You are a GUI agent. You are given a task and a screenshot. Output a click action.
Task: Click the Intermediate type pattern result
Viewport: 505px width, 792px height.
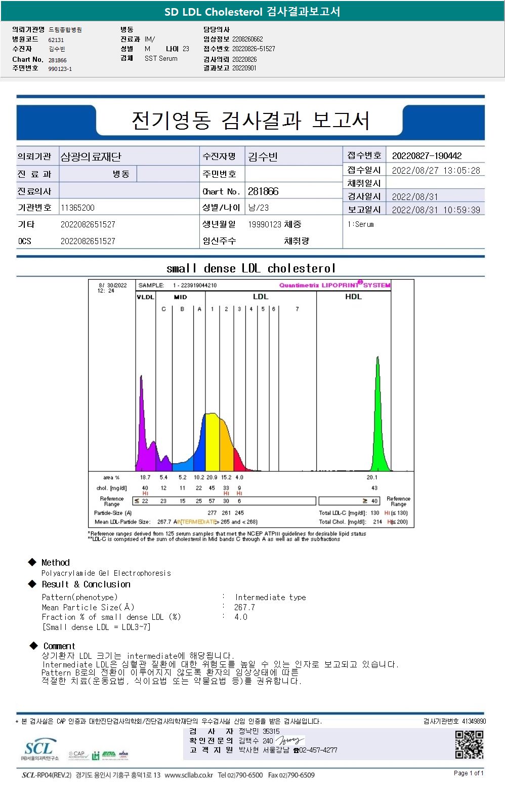click(x=270, y=598)
